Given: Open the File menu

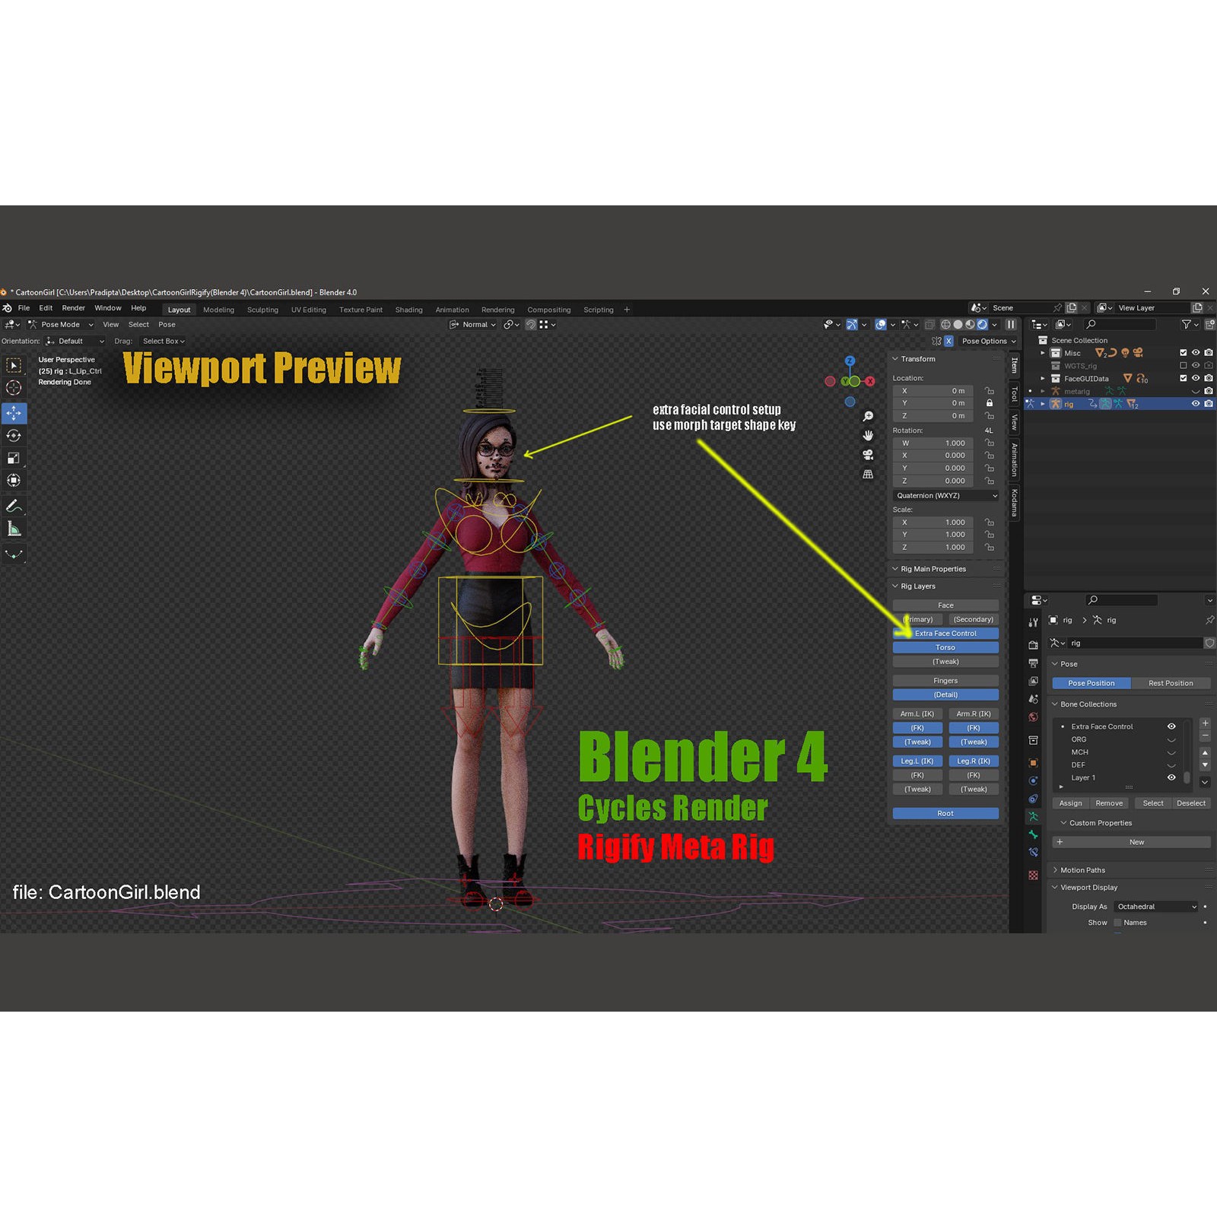Looking at the screenshot, I should [24, 308].
